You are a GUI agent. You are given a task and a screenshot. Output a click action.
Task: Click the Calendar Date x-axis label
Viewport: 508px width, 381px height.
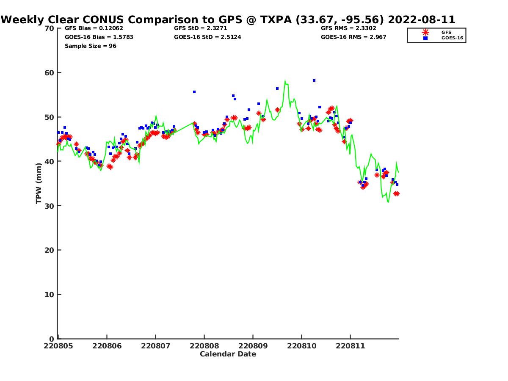[x=228, y=354]
